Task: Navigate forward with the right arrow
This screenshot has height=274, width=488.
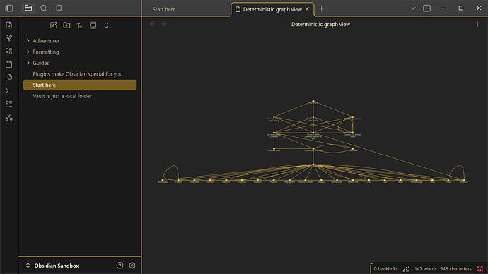Action: tap(163, 24)
